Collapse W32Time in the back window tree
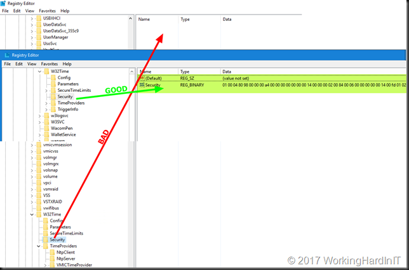 click(32, 214)
